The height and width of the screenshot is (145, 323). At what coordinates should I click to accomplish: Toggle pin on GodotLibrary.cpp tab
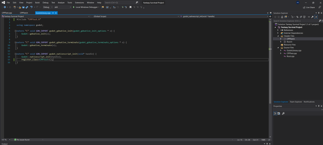coord(53,13)
